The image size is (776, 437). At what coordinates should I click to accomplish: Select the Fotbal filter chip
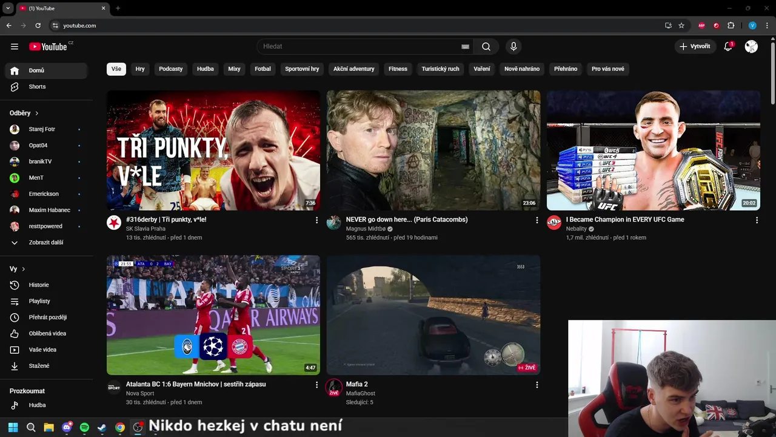(x=263, y=69)
